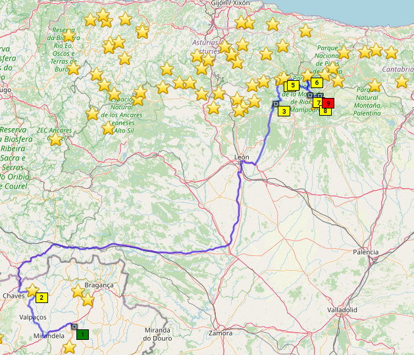Open yellow waypoint marker 3
This screenshot has width=414, height=355.
coord(284,111)
